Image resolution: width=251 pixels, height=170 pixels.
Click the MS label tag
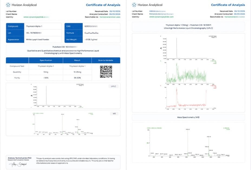tap(114, 114)
